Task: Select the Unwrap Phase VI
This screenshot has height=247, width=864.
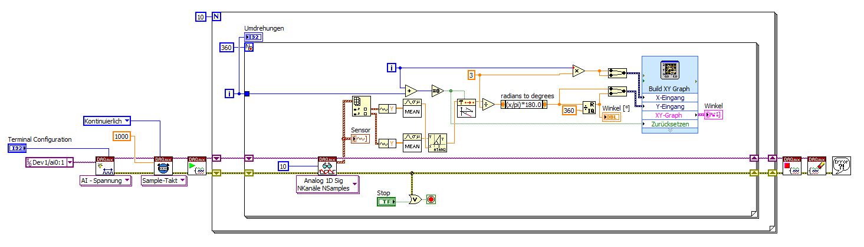Action: (x=466, y=108)
